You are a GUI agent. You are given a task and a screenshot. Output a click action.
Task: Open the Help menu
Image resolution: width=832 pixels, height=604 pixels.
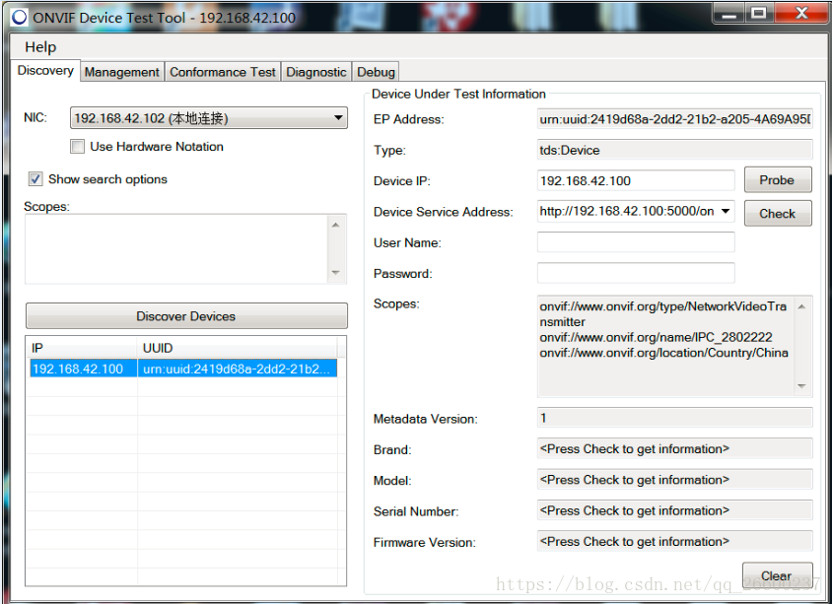[x=40, y=47]
